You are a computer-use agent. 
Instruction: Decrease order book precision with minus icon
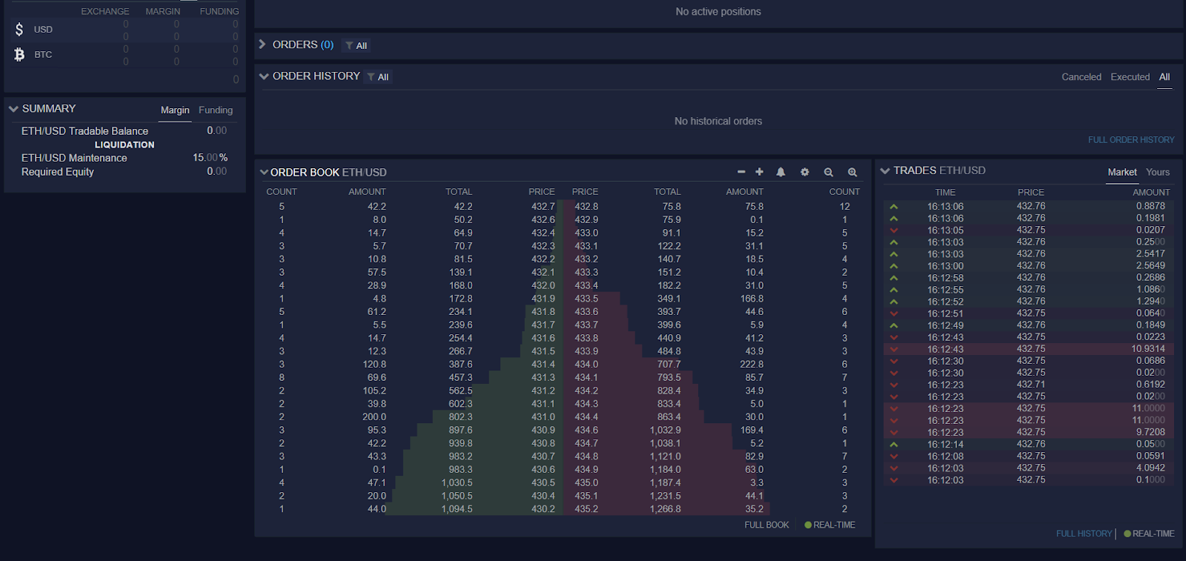(741, 172)
